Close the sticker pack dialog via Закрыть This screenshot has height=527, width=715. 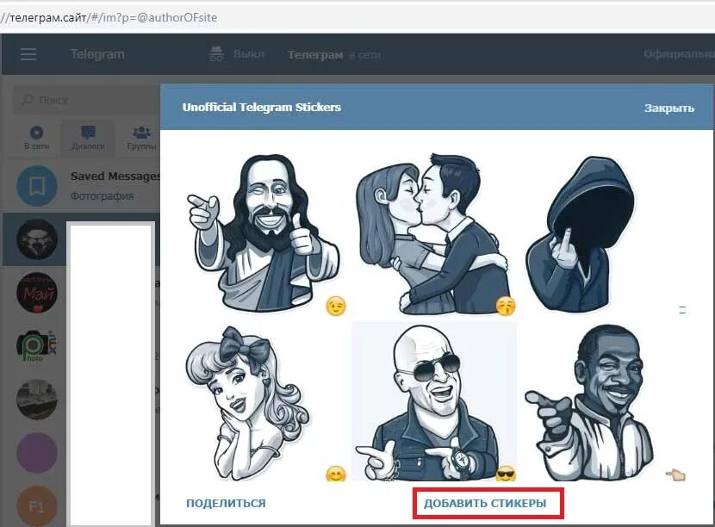[669, 108]
